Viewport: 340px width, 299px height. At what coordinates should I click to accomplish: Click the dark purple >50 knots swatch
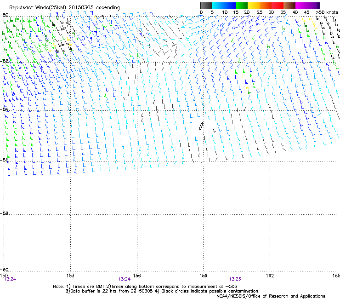(x=318, y=6)
